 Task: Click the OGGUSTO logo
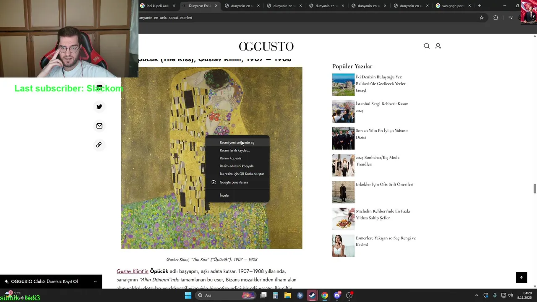pos(266,46)
